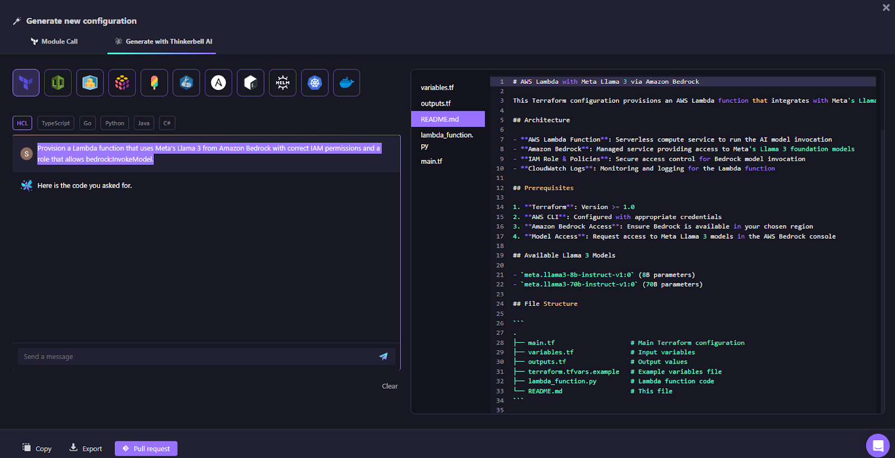
Task: Click the Copy button
Action: [37, 448]
